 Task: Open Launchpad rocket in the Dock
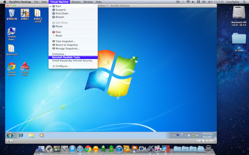coord(49,149)
